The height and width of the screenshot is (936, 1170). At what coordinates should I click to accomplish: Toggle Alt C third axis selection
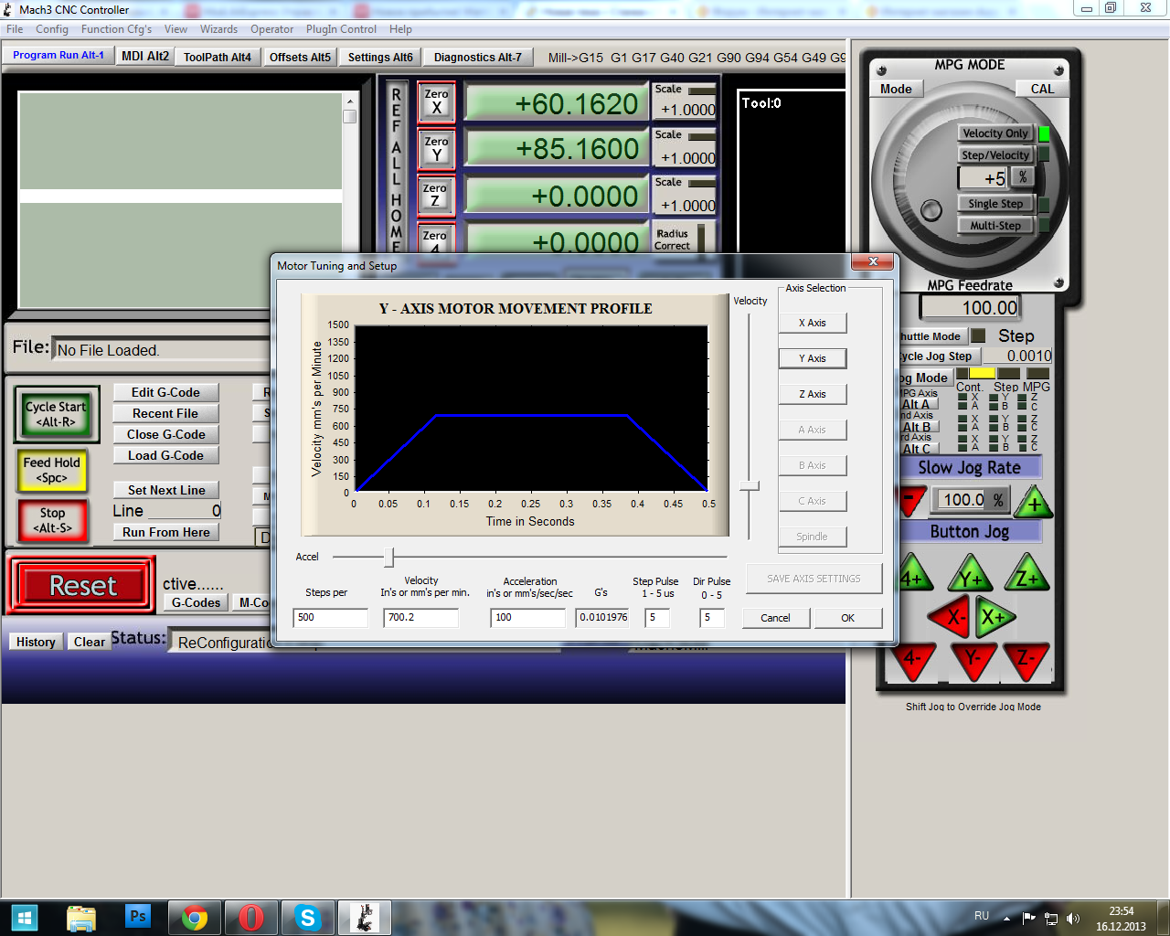click(x=918, y=449)
